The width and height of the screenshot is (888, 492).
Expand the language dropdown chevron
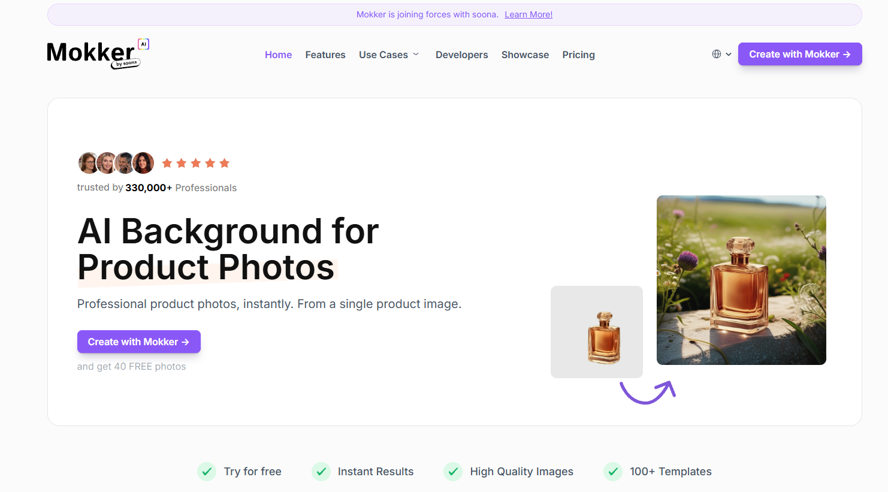tap(729, 54)
